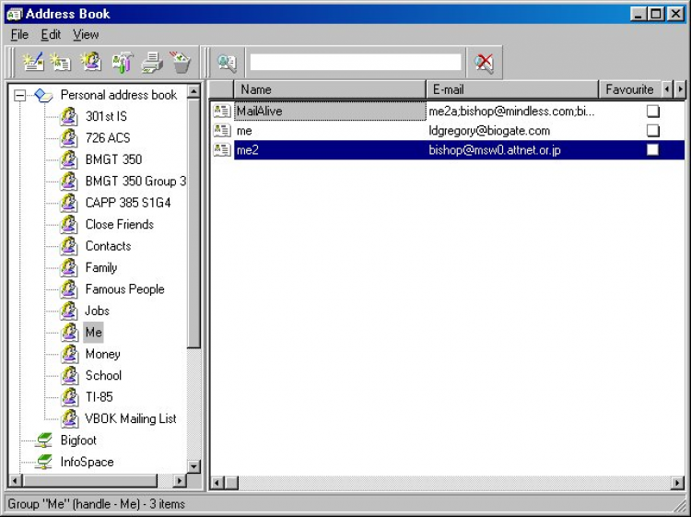Click the tree pane scroll up arrow
The height and width of the screenshot is (517, 691).
coord(193,91)
